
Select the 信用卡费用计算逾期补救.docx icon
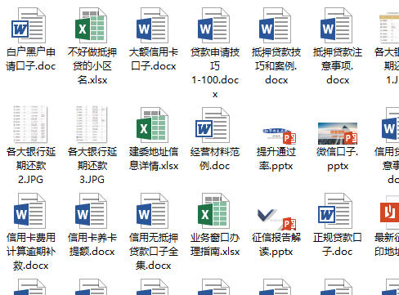tap(29, 211)
